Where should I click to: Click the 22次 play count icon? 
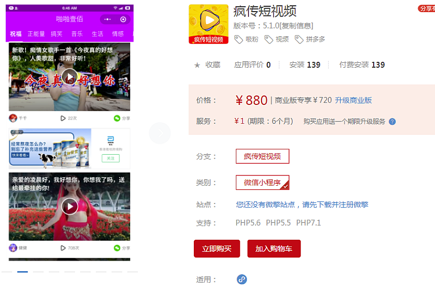[63, 118]
